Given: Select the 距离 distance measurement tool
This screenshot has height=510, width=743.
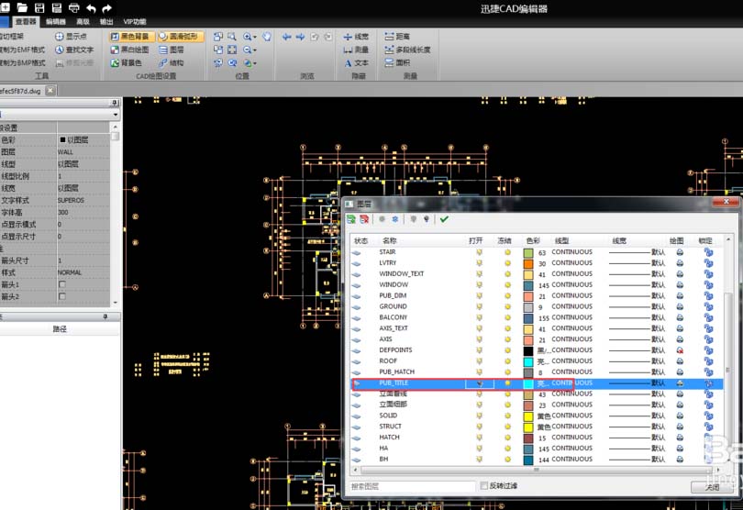Looking at the screenshot, I should (x=396, y=37).
